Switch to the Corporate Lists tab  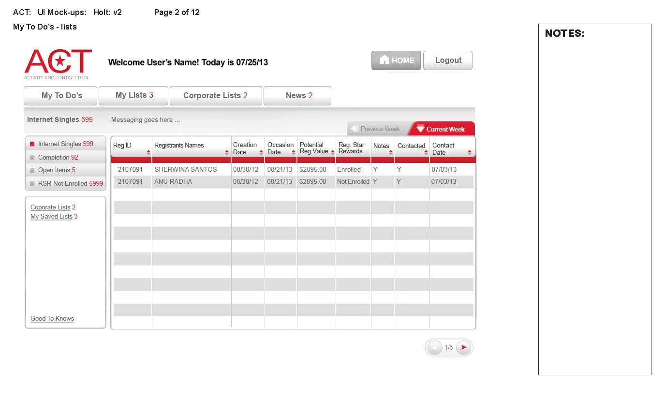pos(215,95)
